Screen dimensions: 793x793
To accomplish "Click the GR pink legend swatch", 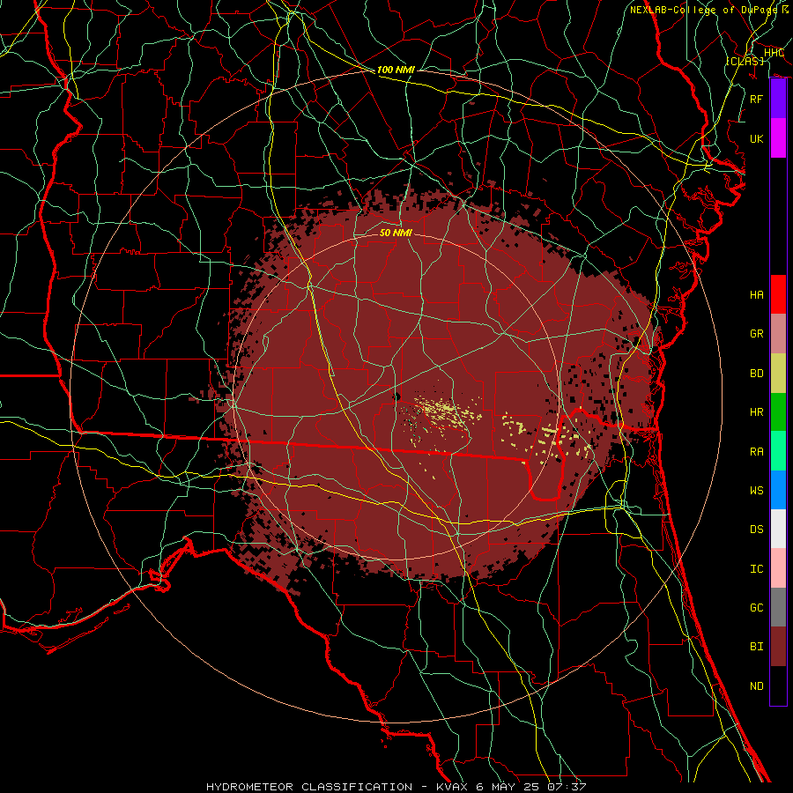I will pos(778,334).
